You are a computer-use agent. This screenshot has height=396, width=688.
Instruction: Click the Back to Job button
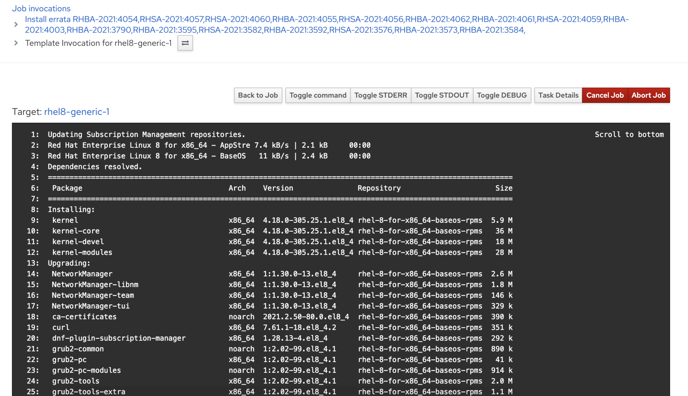pos(258,95)
